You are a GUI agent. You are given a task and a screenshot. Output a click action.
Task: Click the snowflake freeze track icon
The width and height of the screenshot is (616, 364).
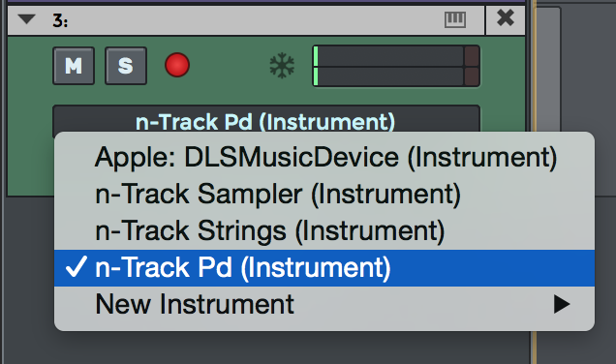(x=282, y=66)
